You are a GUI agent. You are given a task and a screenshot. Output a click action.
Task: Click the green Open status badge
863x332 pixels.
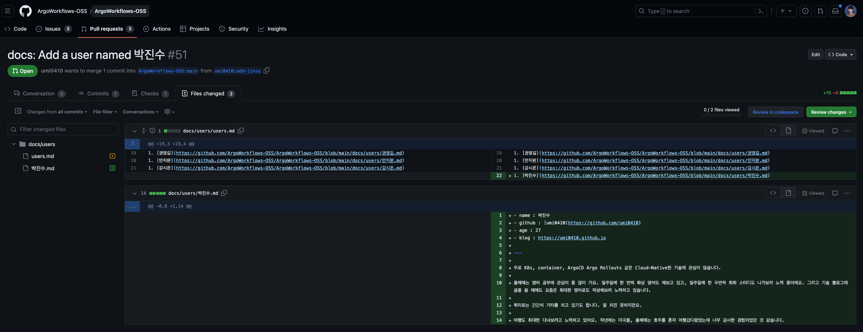23,71
